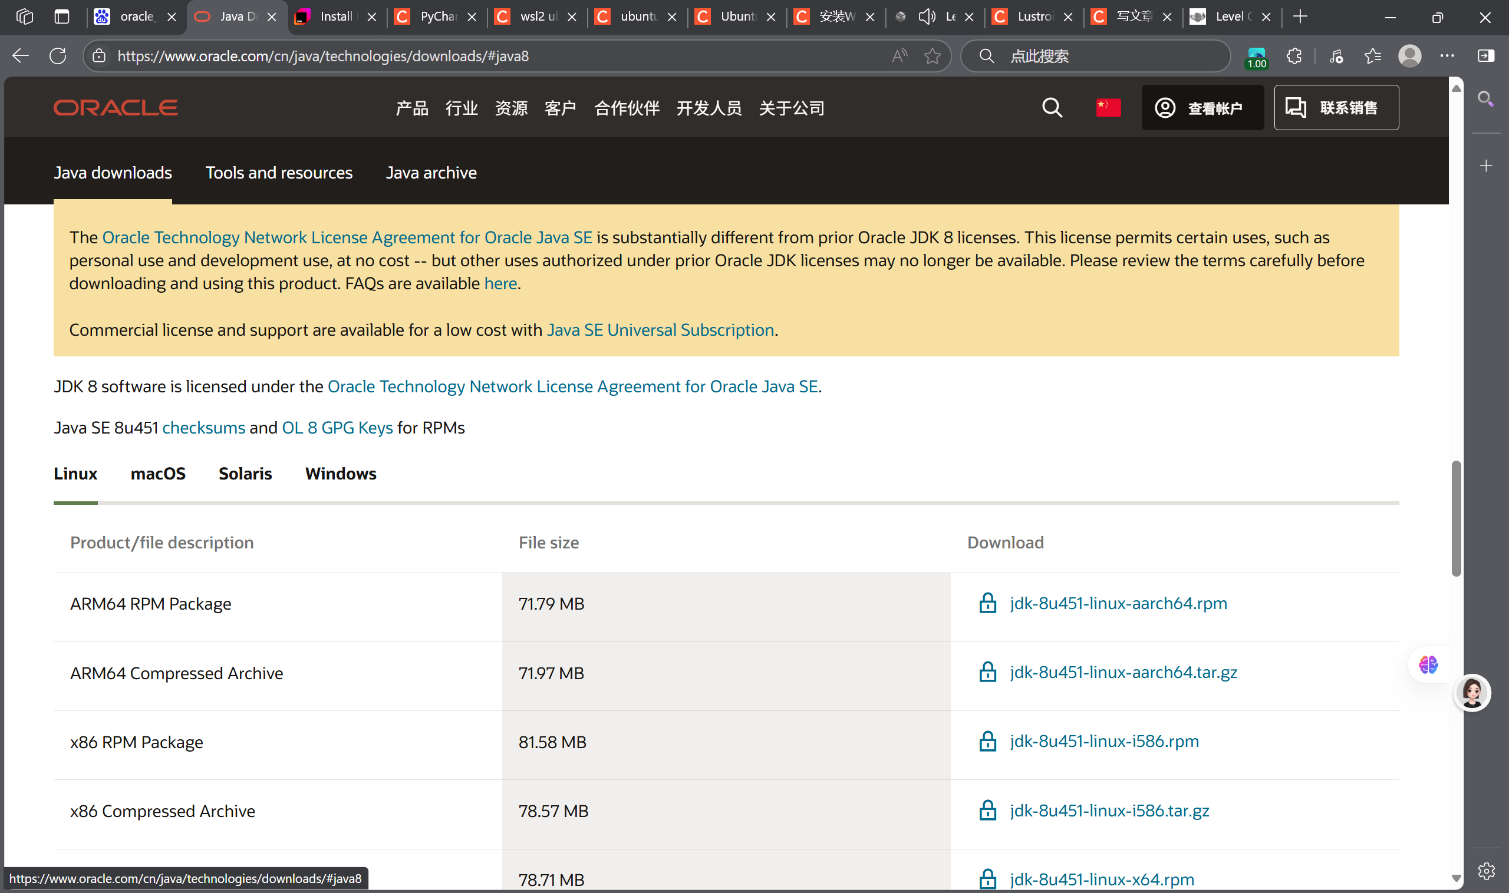Open the tab actions menu button
Screen dimensions: 1509x893
point(61,17)
